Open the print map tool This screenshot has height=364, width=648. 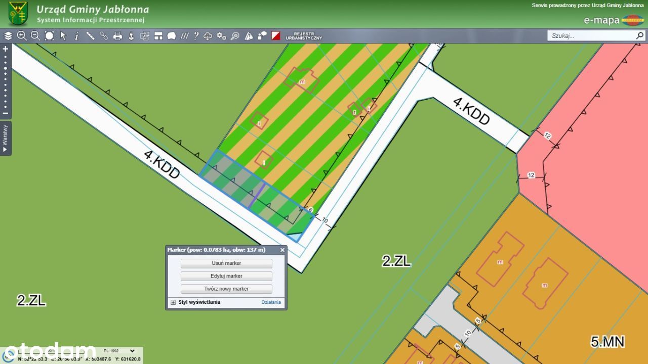tap(117, 36)
